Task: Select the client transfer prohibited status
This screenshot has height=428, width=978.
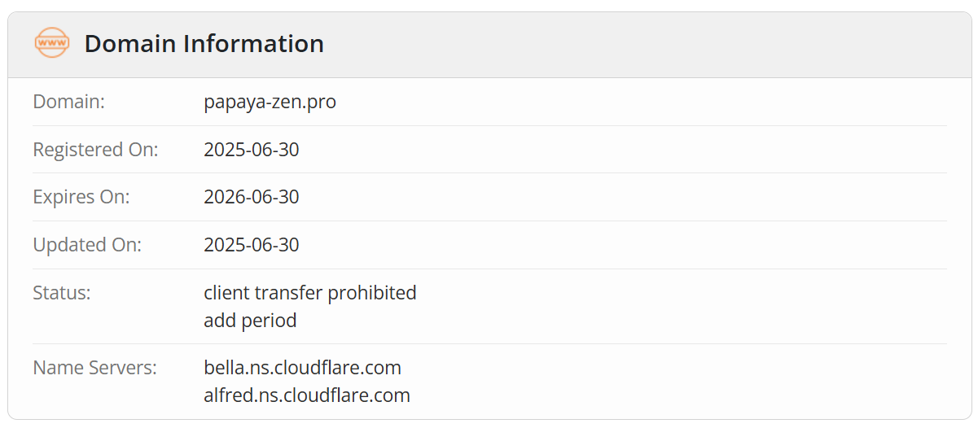Action: point(310,292)
